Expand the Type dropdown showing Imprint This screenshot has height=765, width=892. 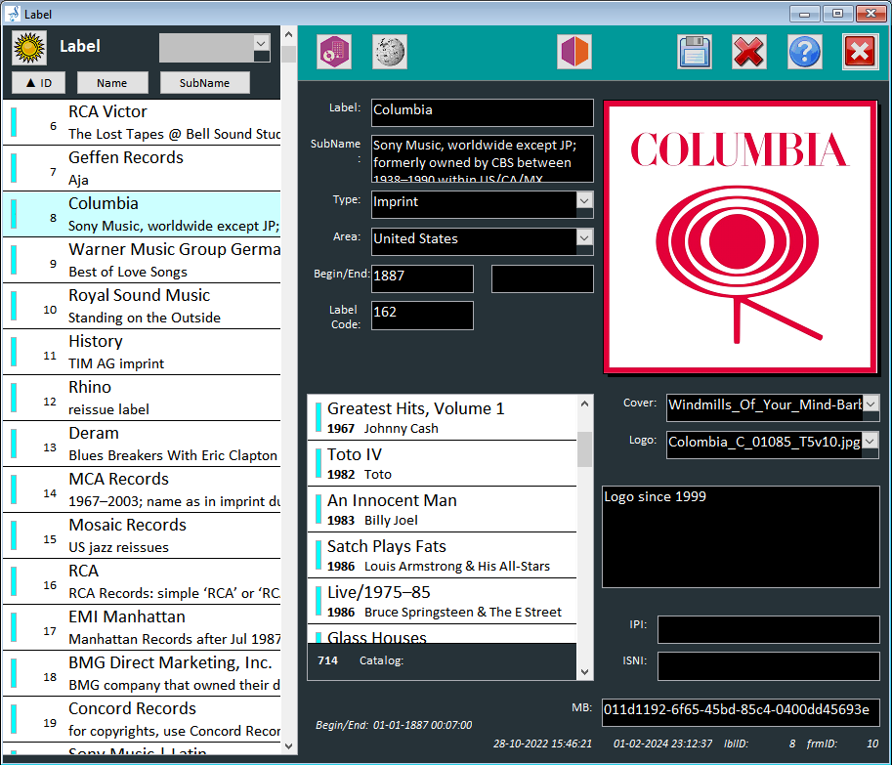pyautogui.click(x=584, y=201)
